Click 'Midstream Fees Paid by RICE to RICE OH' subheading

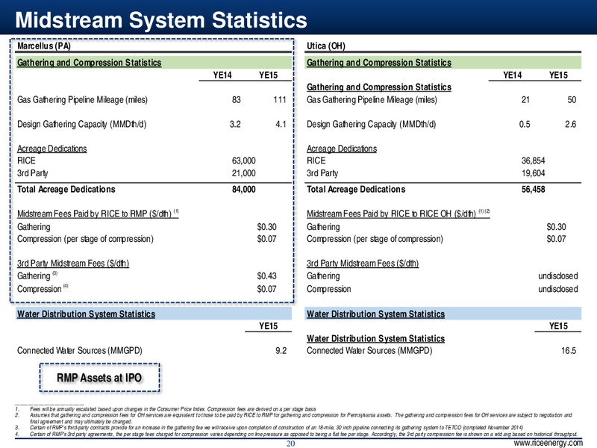[x=398, y=214]
